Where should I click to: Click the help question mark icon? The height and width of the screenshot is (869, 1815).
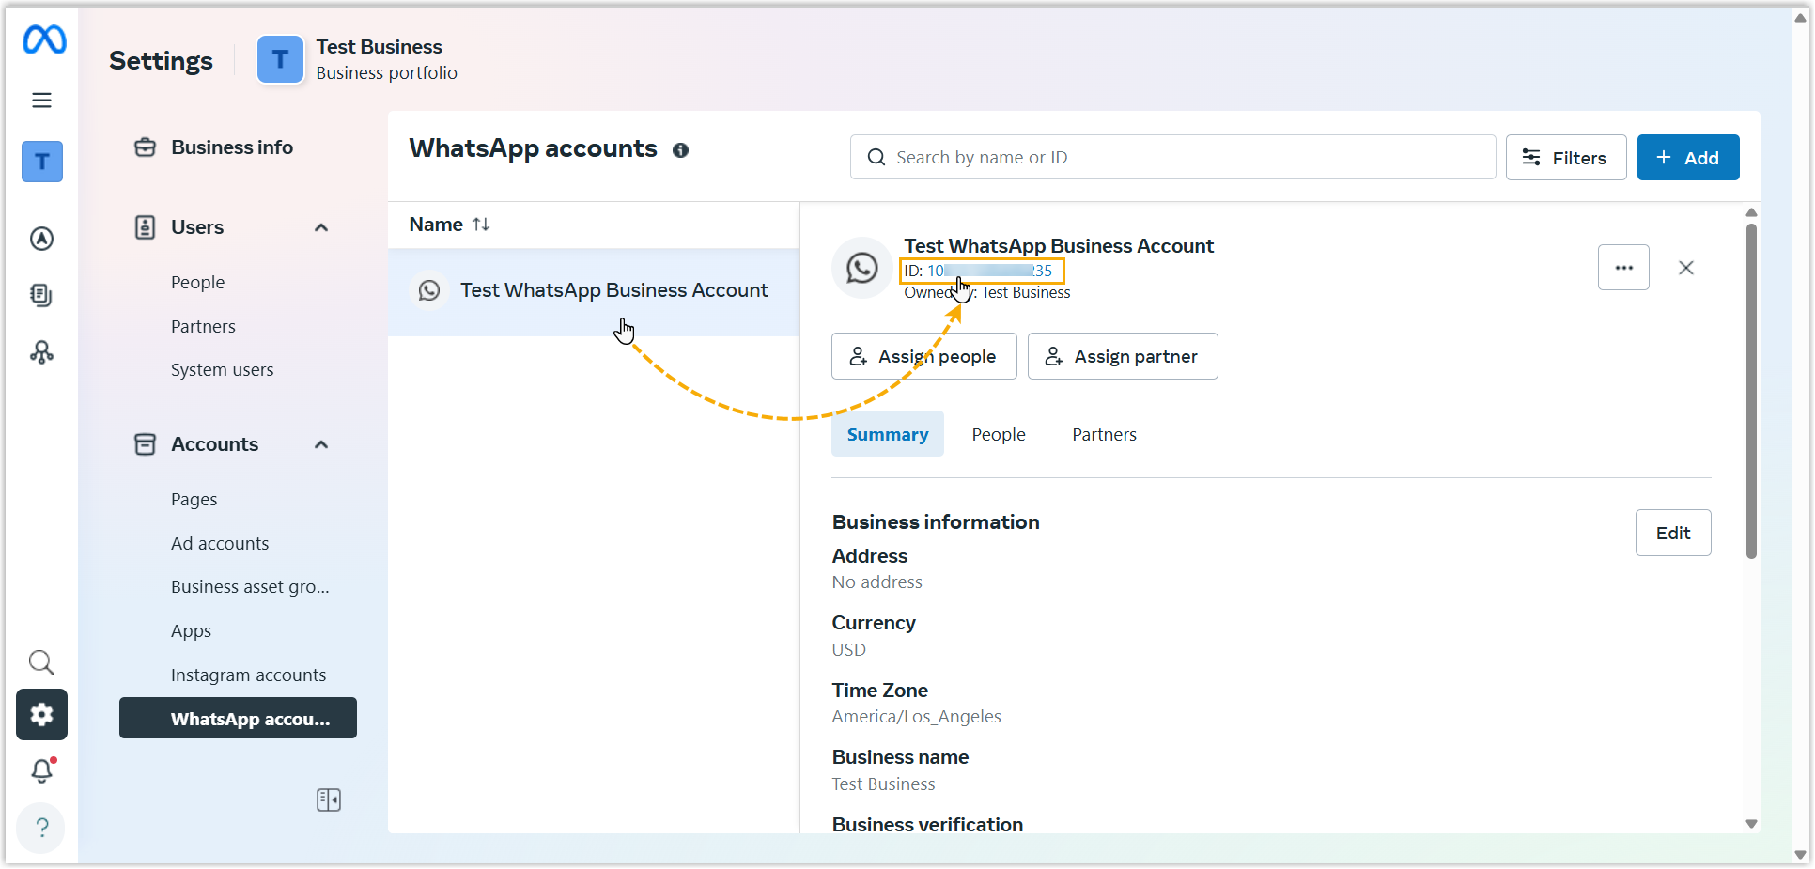coord(42,827)
